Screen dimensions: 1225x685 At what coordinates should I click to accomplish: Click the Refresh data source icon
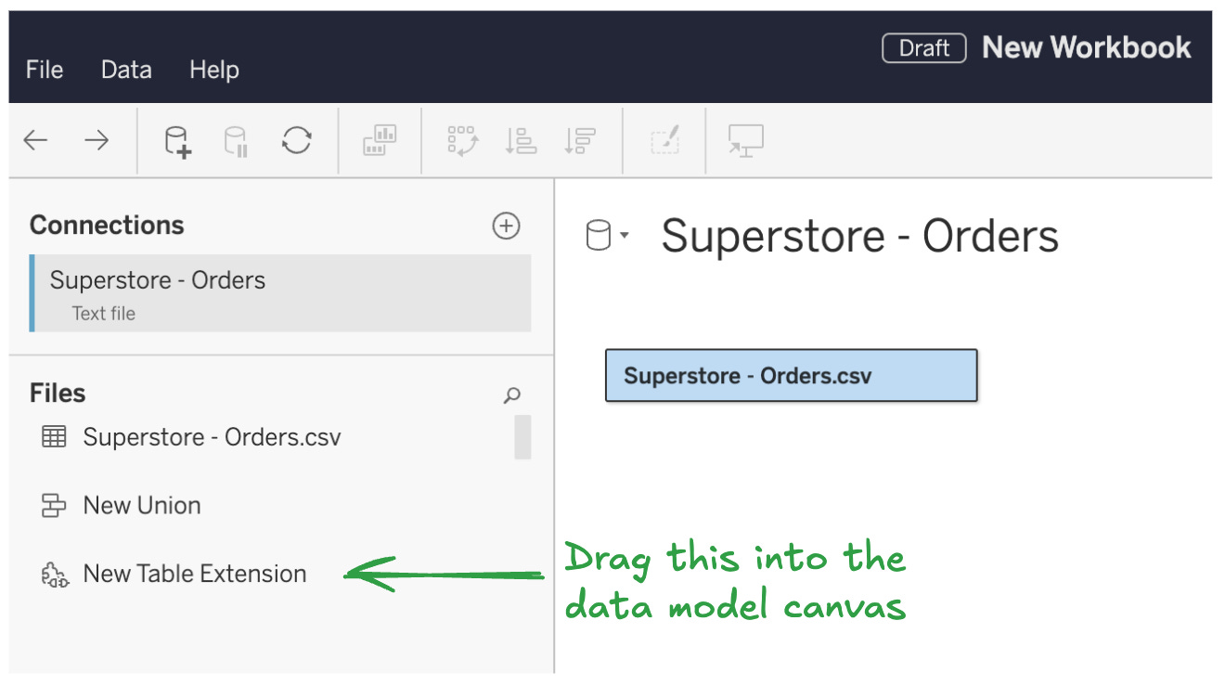click(x=297, y=141)
